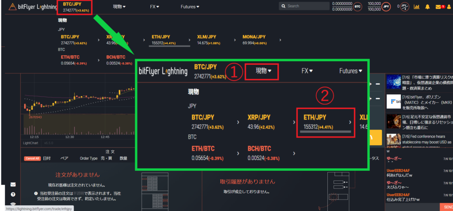Click the bitFlyer triangle logo icon
The image size is (453, 211).
click(x=12, y=6)
